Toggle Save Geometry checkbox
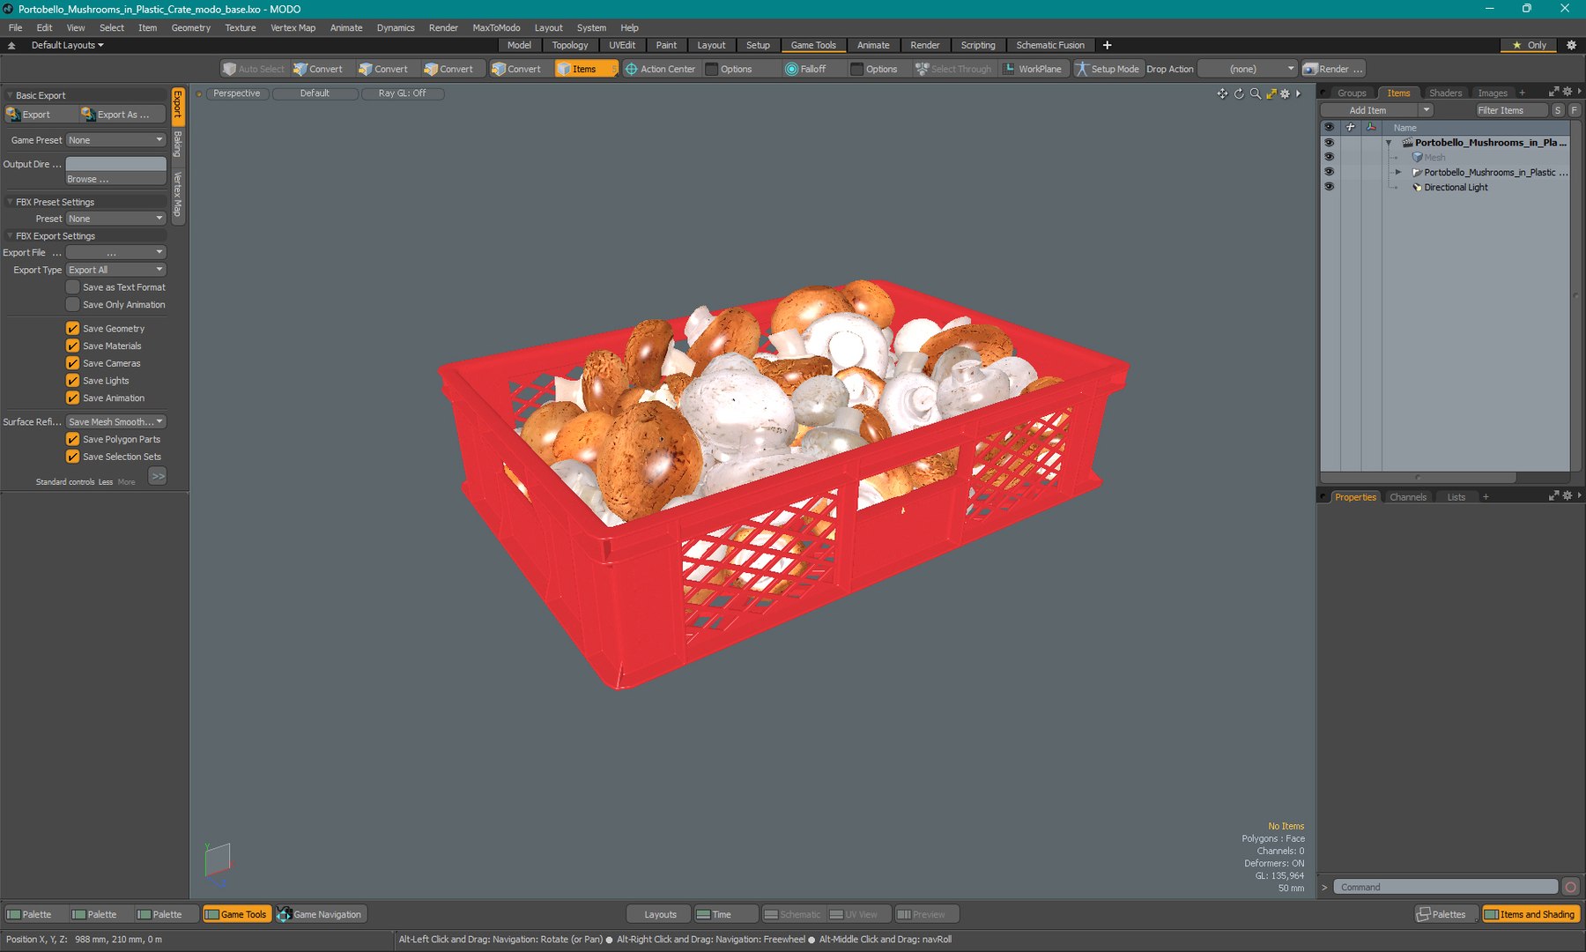1586x952 pixels. click(x=73, y=328)
